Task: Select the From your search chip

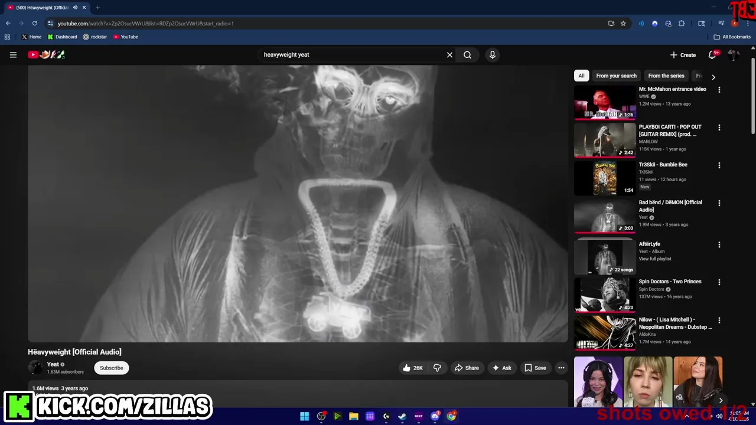Action: [616, 76]
